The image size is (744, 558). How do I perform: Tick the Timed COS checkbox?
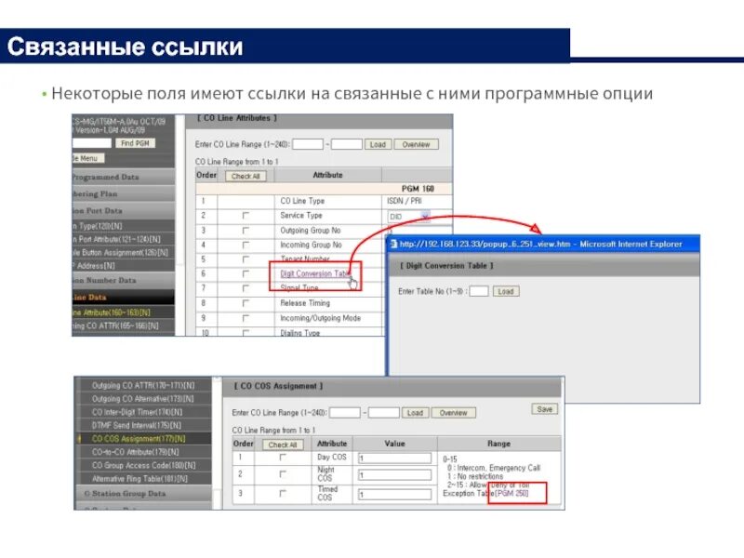point(283,494)
